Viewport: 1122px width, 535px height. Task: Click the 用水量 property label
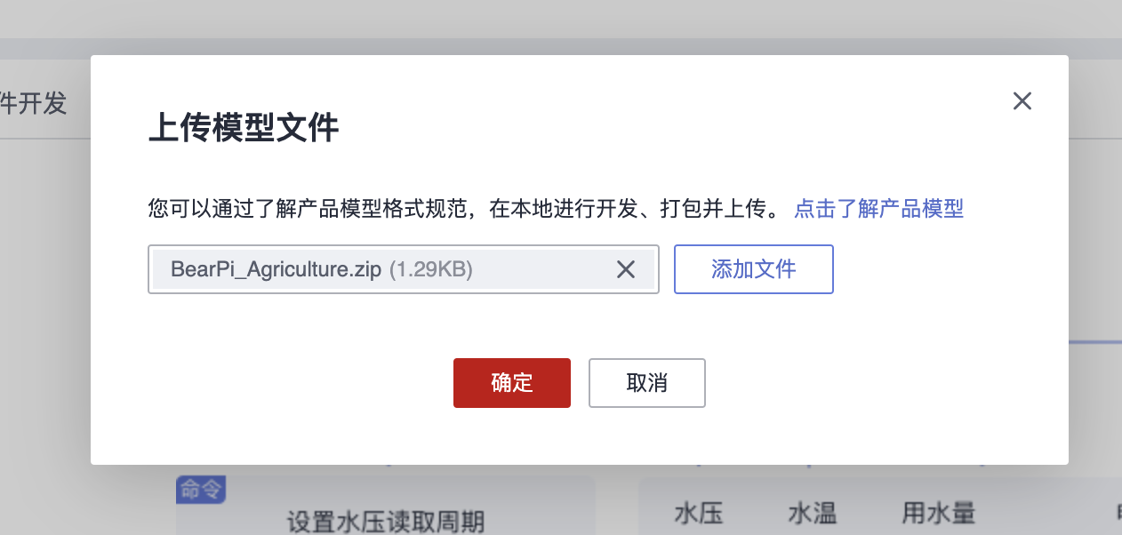click(939, 514)
